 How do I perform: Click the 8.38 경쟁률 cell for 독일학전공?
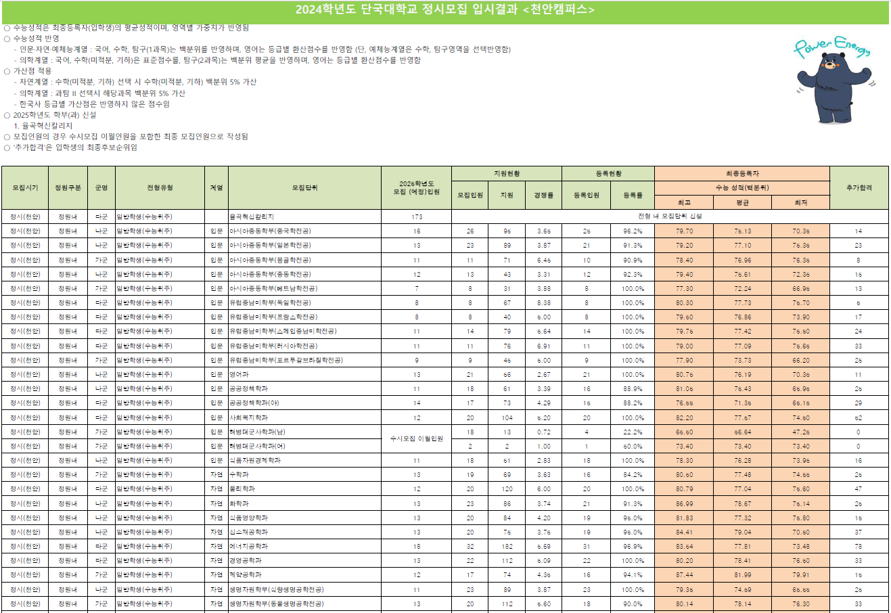click(544, 302)
